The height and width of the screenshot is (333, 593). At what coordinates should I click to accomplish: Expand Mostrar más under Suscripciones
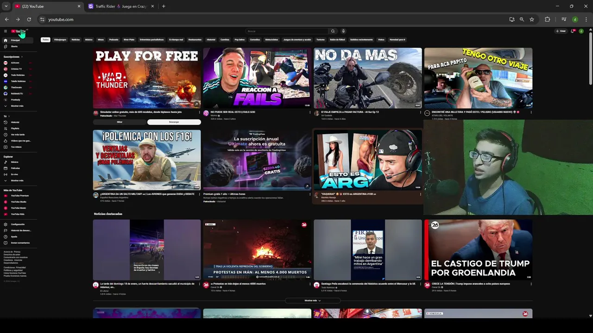click(17, 106)
